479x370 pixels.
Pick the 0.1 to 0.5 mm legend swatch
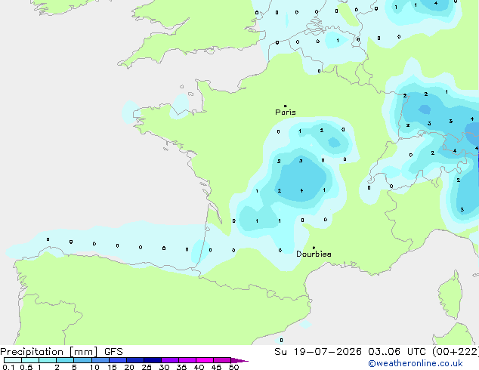pyautogui.click(x=13, y=360)
